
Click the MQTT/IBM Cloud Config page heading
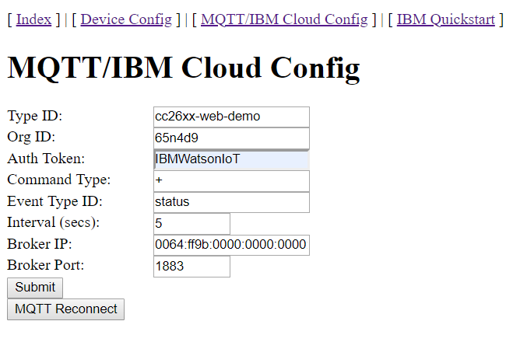click(184, 68)
